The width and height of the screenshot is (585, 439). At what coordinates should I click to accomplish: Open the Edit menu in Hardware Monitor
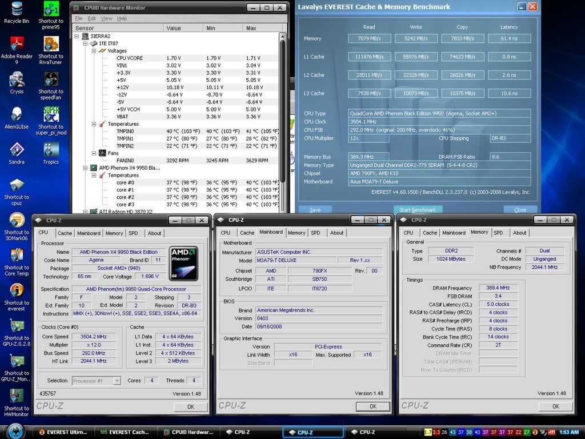pos(92,18)
